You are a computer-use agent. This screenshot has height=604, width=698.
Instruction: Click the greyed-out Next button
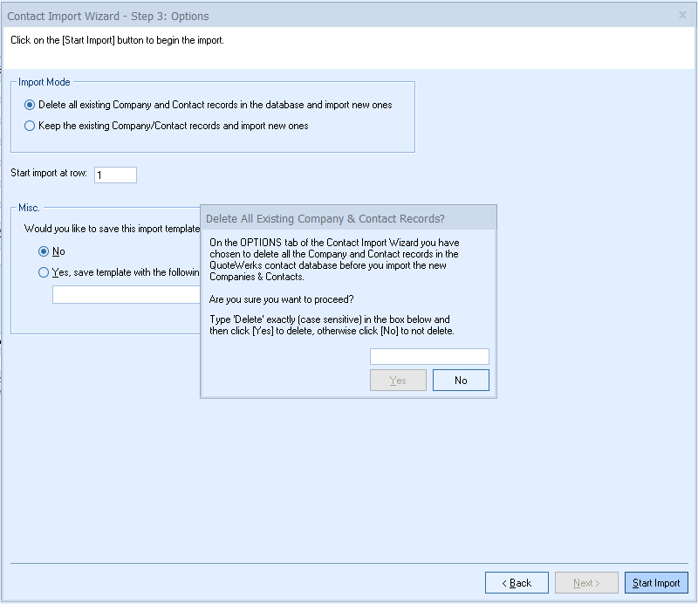click(586, 583)
